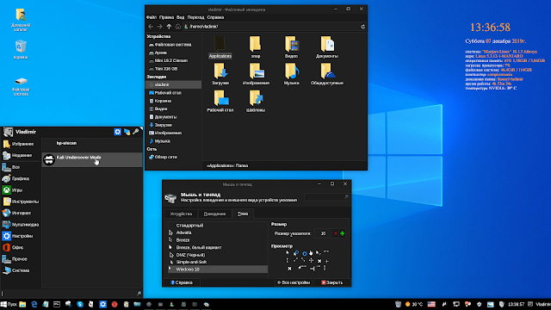
Task: Click lock screen icon in start menu header
Action: pos(127,132)
